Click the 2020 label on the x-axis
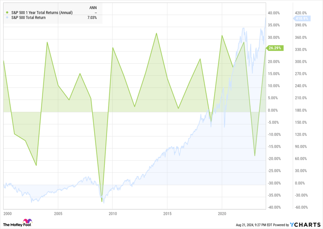 tap(222, 214)
